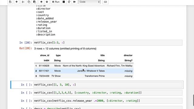Click the :date_added output line
Screen dimensions: 194x109
coord(45,18)
